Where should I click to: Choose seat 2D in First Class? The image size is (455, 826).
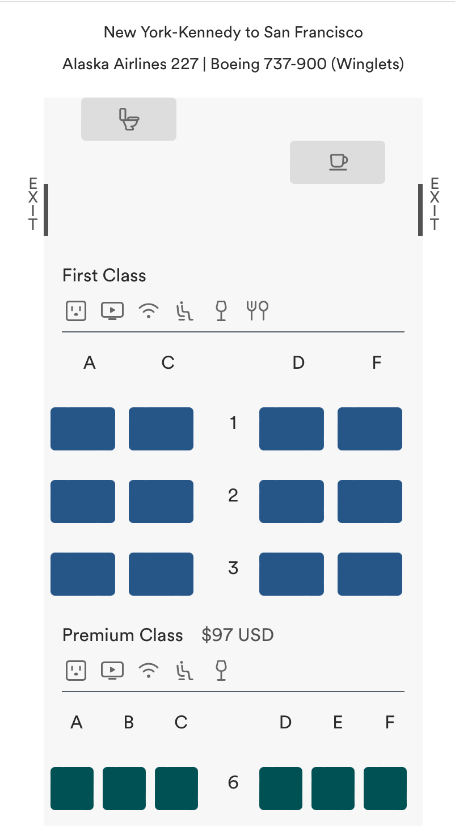tap(292, 501)
